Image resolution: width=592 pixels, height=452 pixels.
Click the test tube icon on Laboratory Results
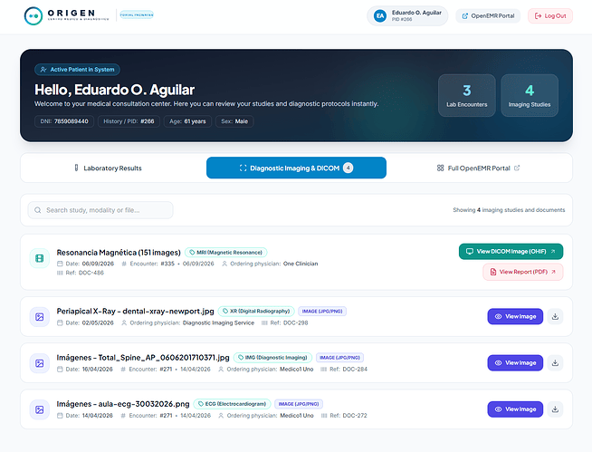click(x=76, y=168)
